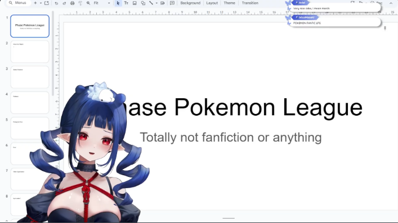Select slide 2 thumbnail
Viewport: 398px width, 223px height.
(x=30, y=52)
